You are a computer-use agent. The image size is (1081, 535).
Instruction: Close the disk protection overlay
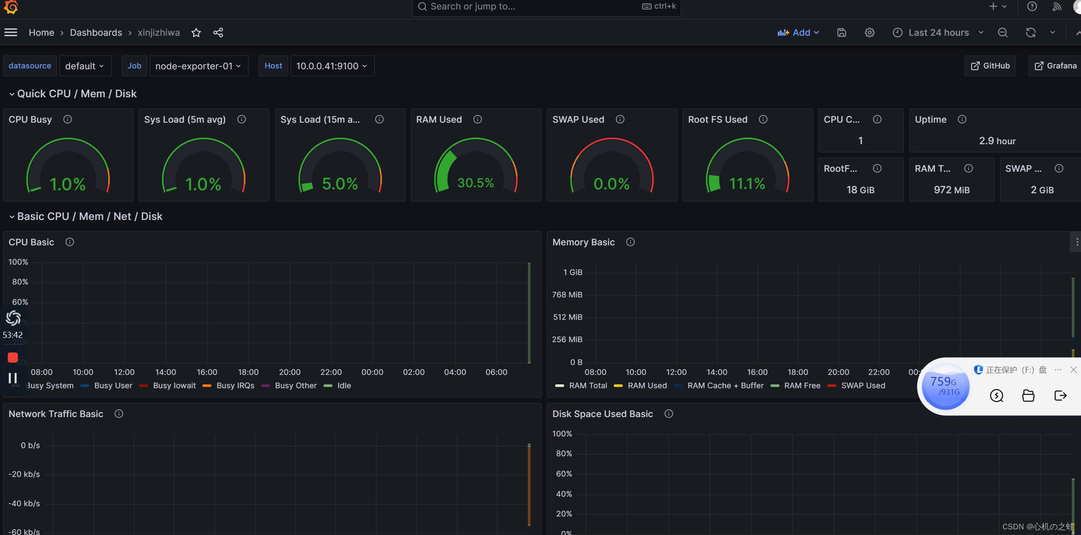[x=1074, y=370]
